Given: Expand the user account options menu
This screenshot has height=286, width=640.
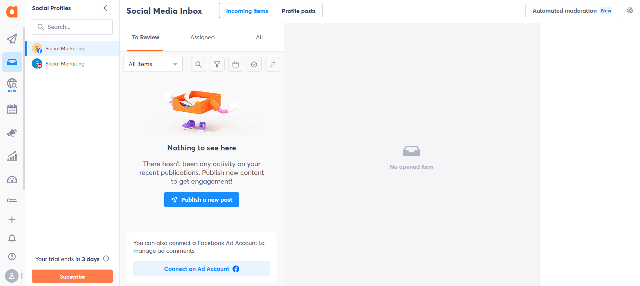Looking at the screenshot, I should pyautogui.click(x=22, y=276).
